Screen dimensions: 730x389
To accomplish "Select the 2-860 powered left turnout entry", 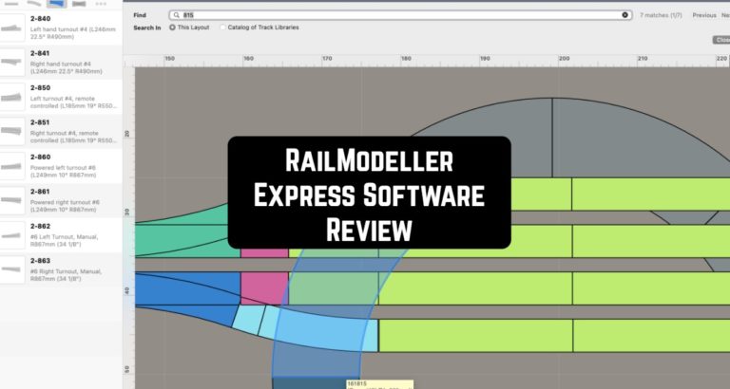I will [61, 166].
